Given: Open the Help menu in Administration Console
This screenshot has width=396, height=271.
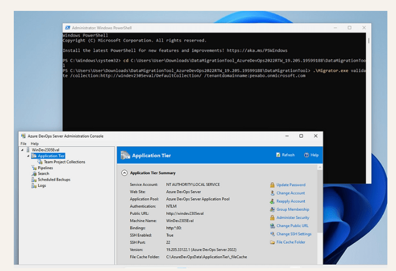Looking at the screenshot, I should coord(34,144).
